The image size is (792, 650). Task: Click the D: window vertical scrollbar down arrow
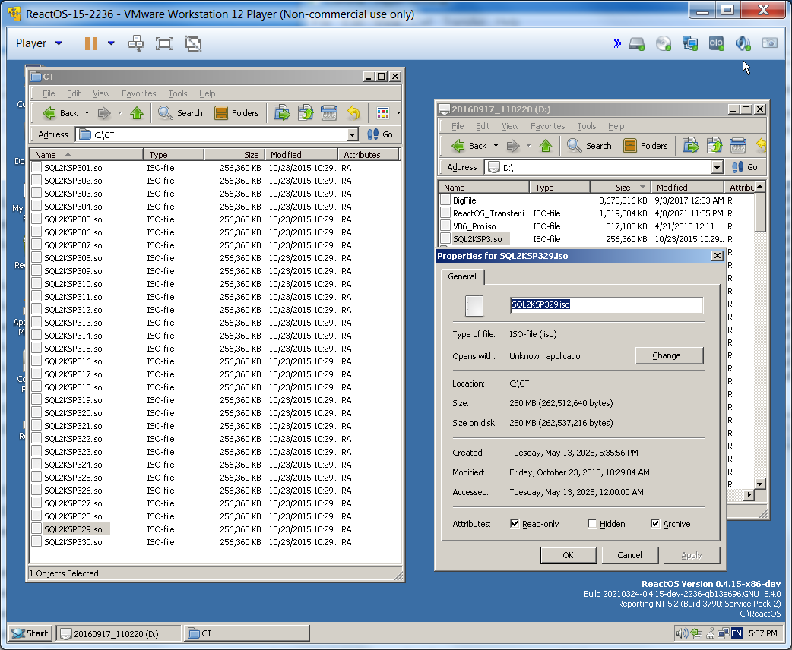[x=759, y=484]
